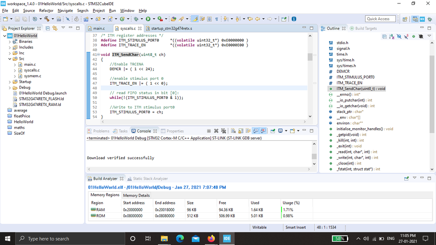Expand the Binaries folder

pos(10,42)
